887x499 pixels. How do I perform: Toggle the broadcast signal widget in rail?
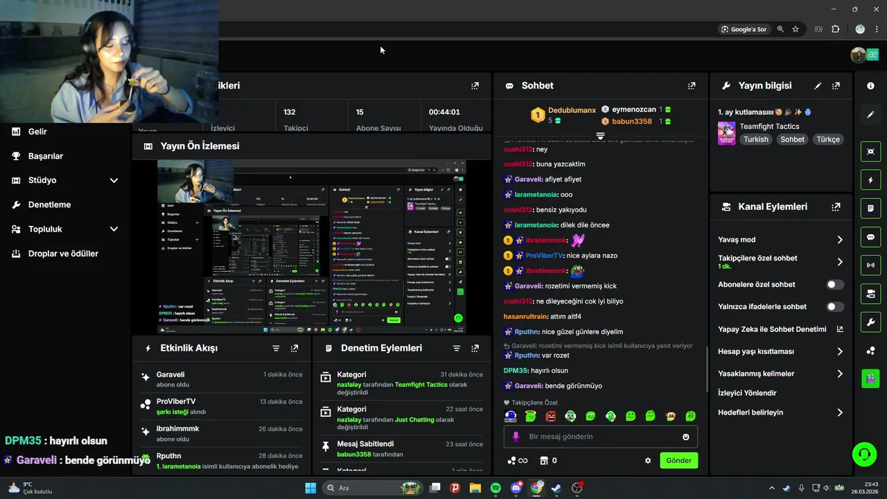pos(870,265)
